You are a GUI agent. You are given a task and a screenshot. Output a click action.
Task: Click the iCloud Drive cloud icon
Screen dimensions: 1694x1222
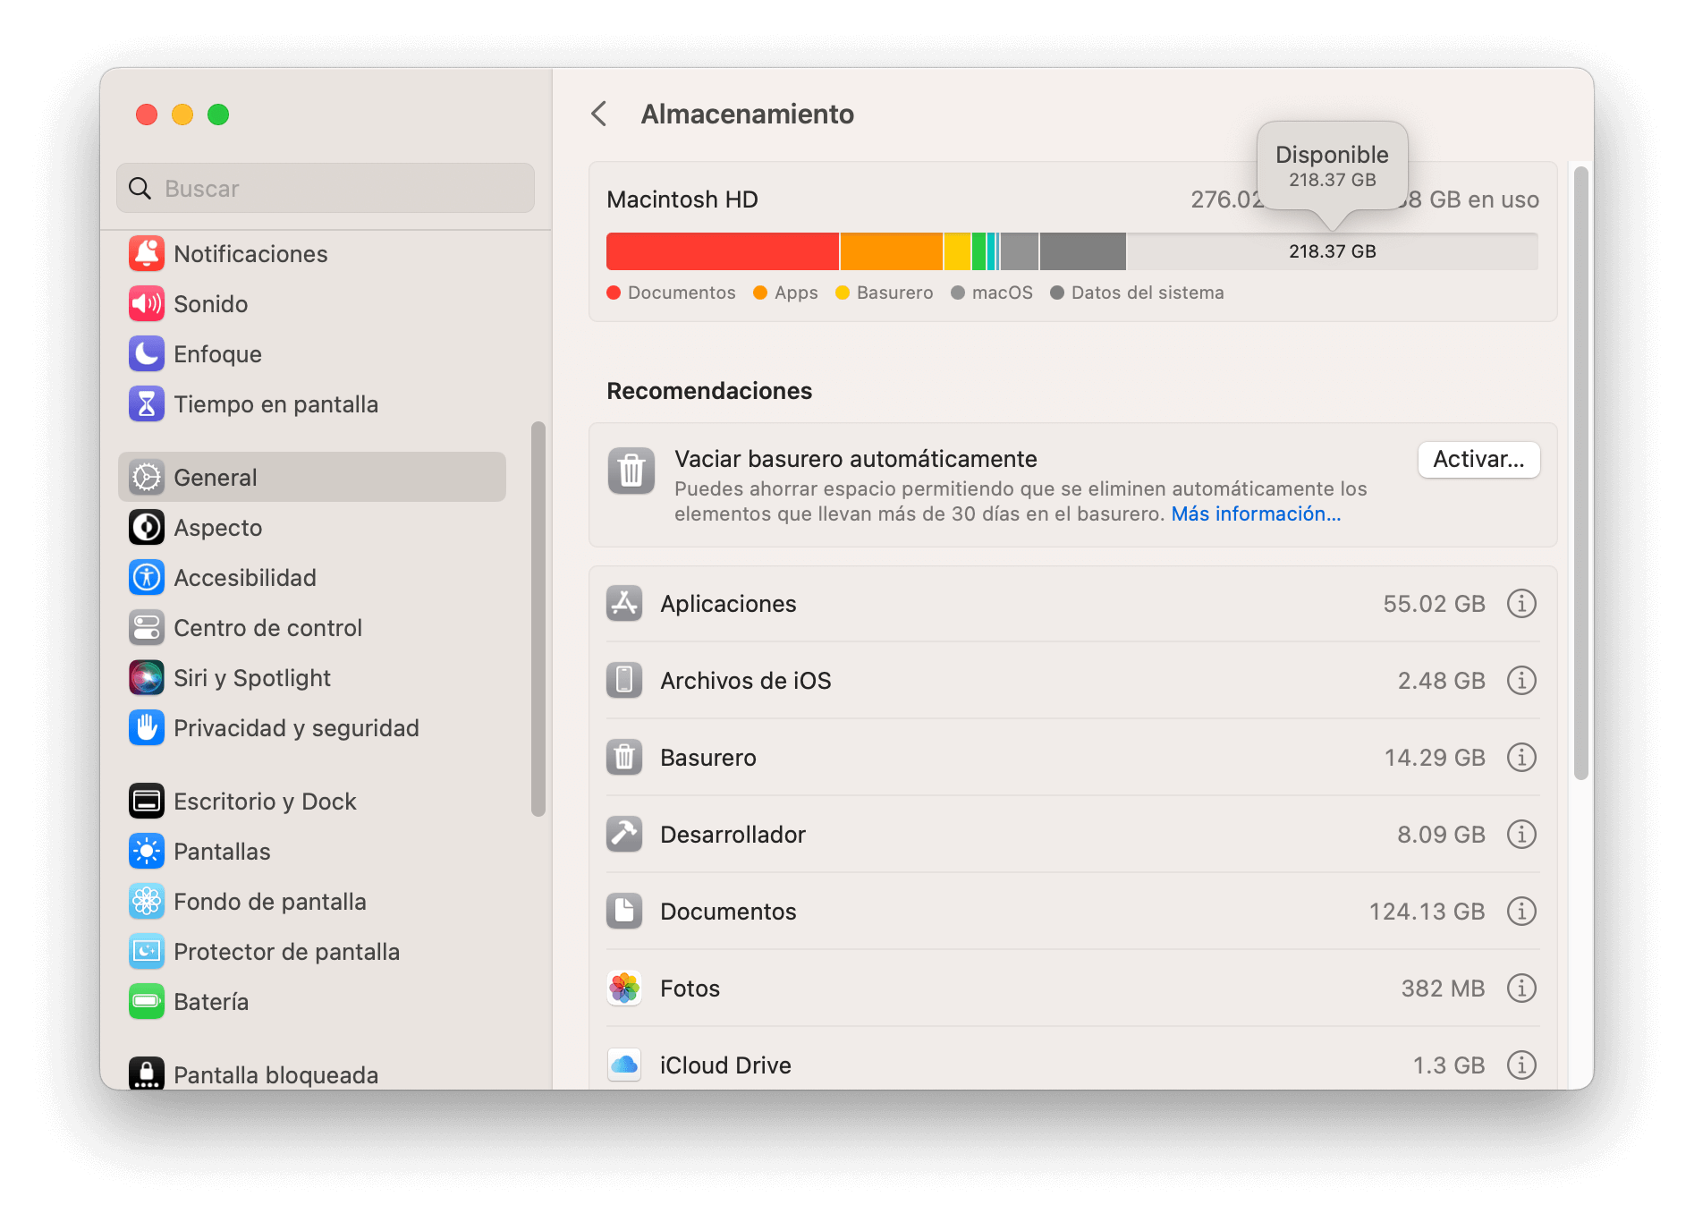(x=624, y=1065)
